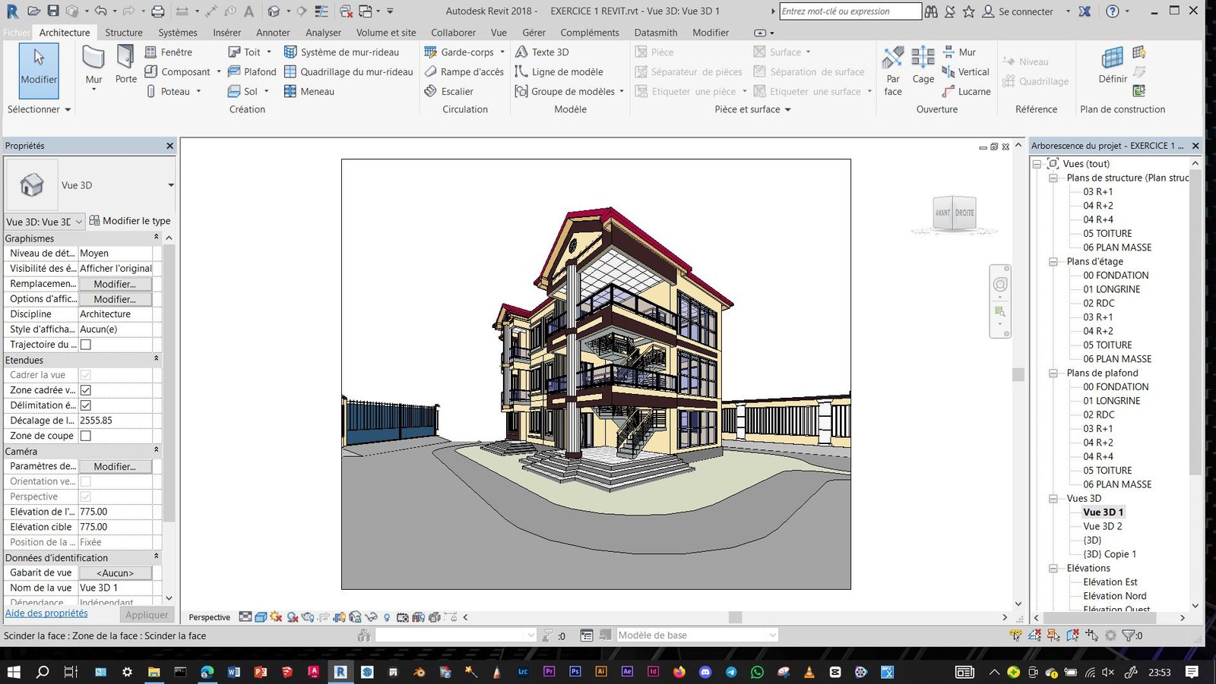Enable the Trajectoire du soleil checkbox
The width and height of the screenshot is (1216, 684).
(86, 345)
